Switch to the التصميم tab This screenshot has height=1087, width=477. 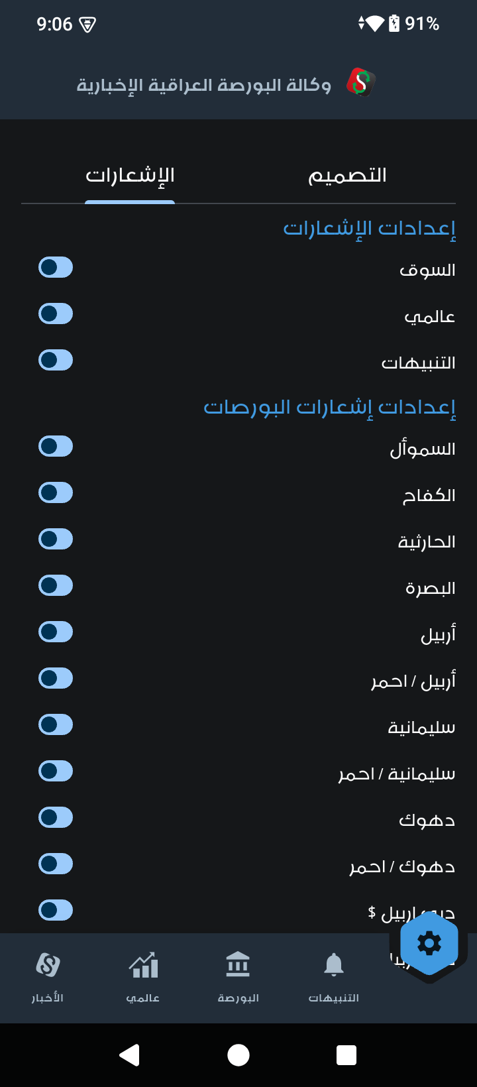click(347, 176)
